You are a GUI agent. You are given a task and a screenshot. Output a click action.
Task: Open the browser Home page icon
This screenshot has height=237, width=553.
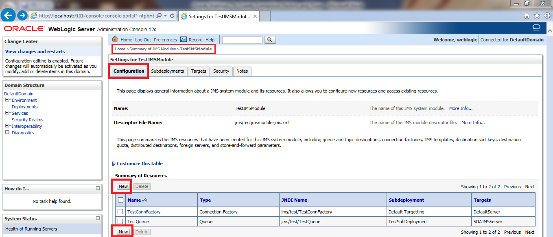pyautogui.click(x=527, y=16)
